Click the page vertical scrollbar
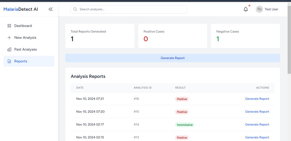 pyautogui.click(x=289, y=40)
